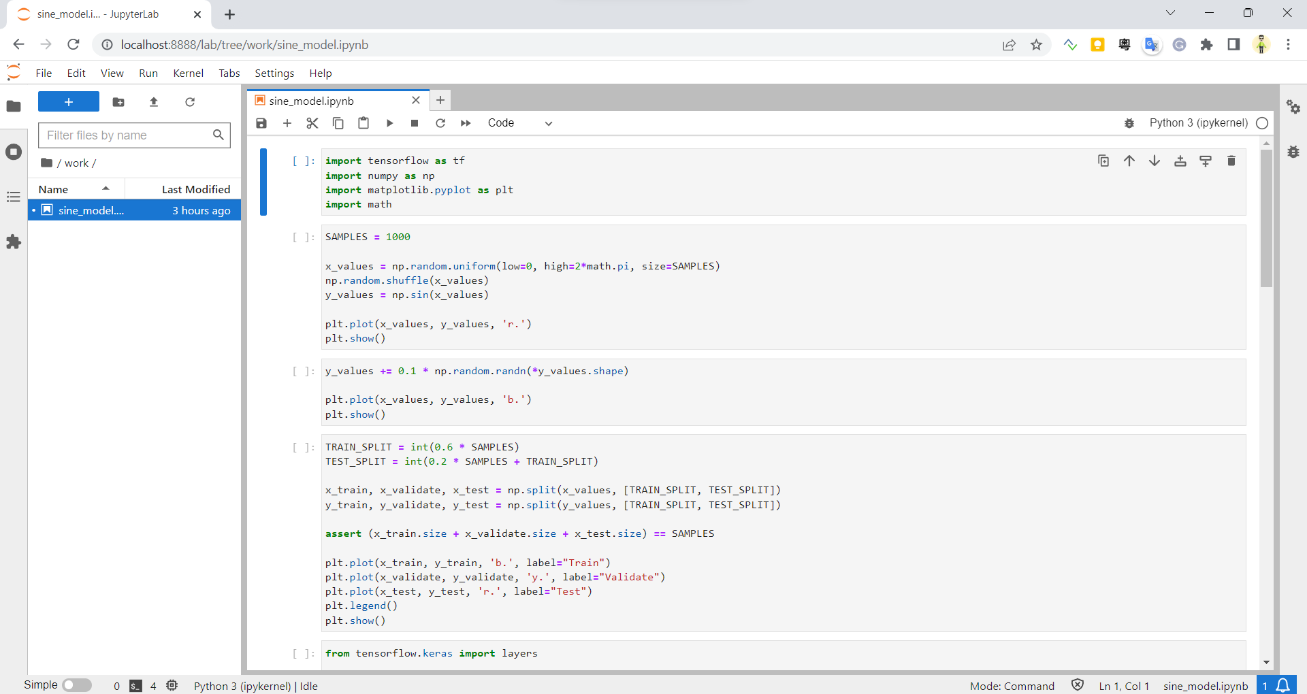Move the active cell down
The image size is (1307, 694).
(1155, 161)
